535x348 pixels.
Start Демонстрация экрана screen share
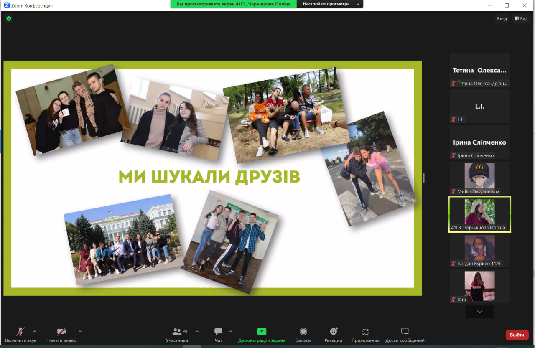[262, 335]
